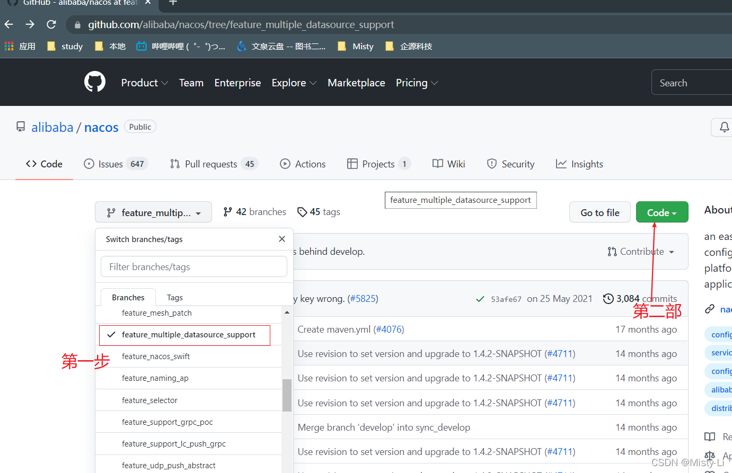Reload the page with the refresh icon
732x473 pixels.
click(x=51, y=24)
